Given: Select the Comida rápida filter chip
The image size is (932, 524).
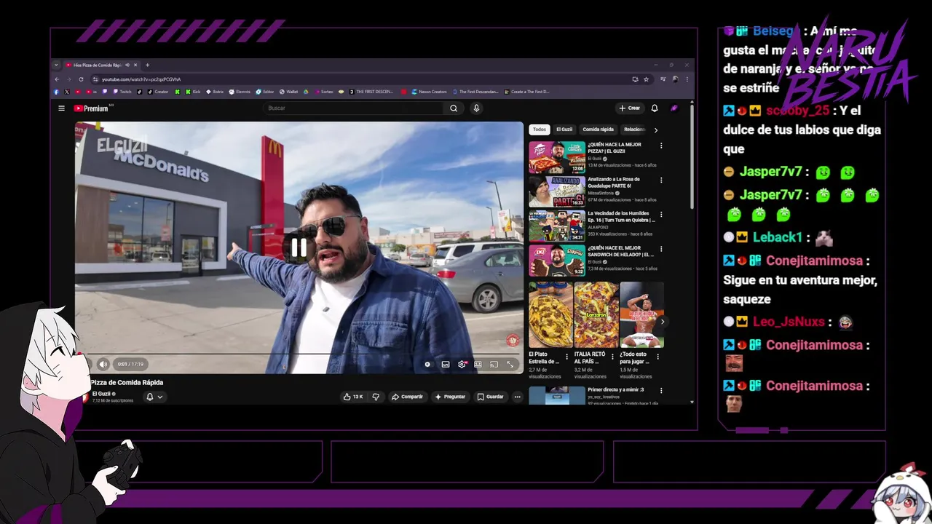Looking at the screenshot, I should (599, 130).
